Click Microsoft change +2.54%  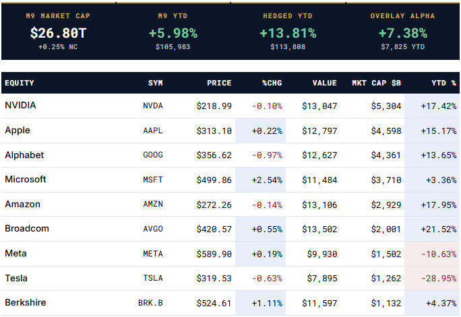pyautogui.click(x=267, y=180)
